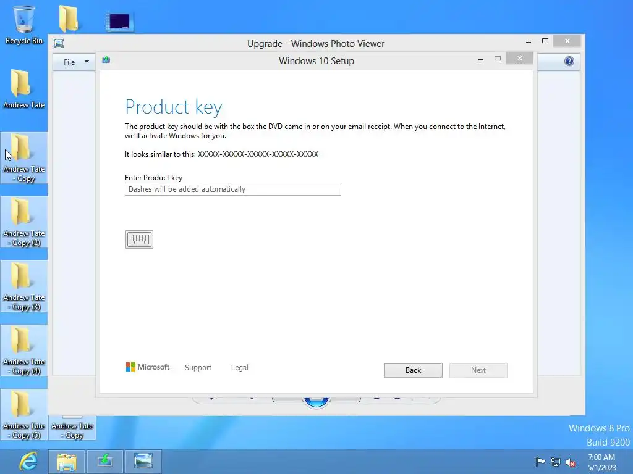The width and height of the screenshot is (633, 474).
Task: Click the Enter Product key field
Action: [x=233, y=189]
